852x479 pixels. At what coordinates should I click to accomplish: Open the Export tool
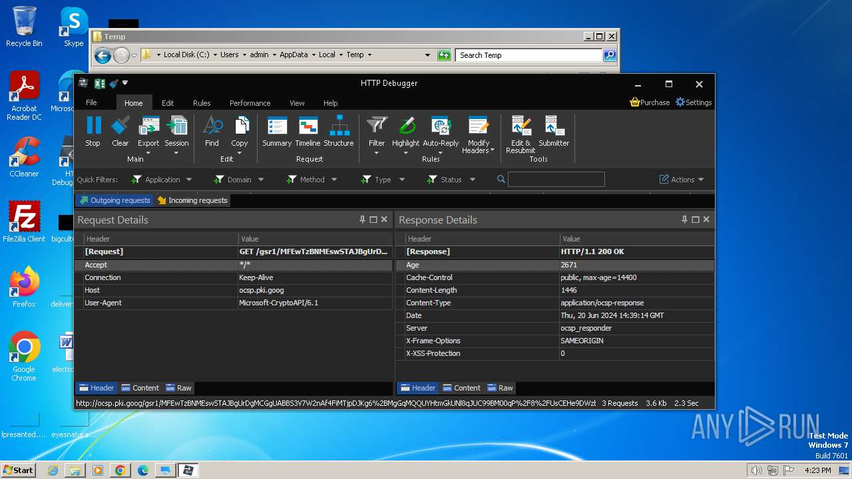[148, 131]
